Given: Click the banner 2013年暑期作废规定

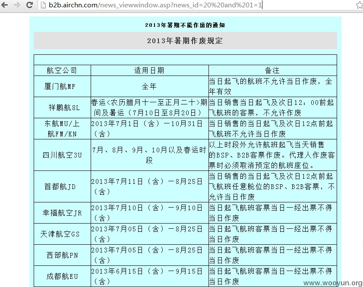Looking at the screenshot, I should pos(185,41).
